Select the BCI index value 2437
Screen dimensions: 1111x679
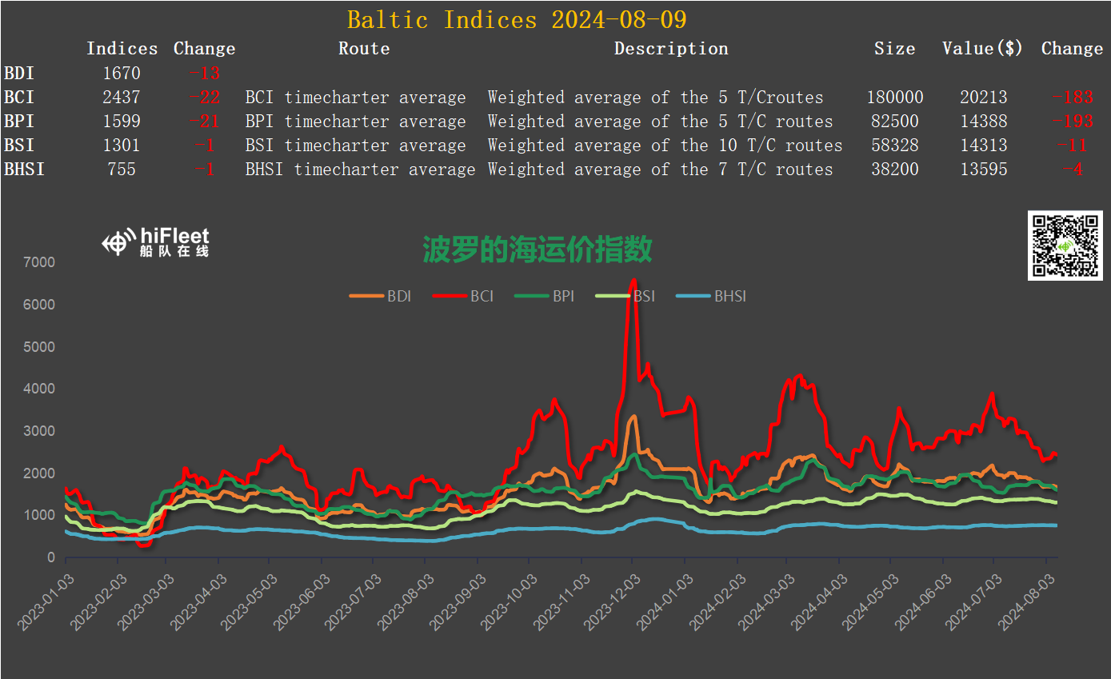click(x=122, y=98)
